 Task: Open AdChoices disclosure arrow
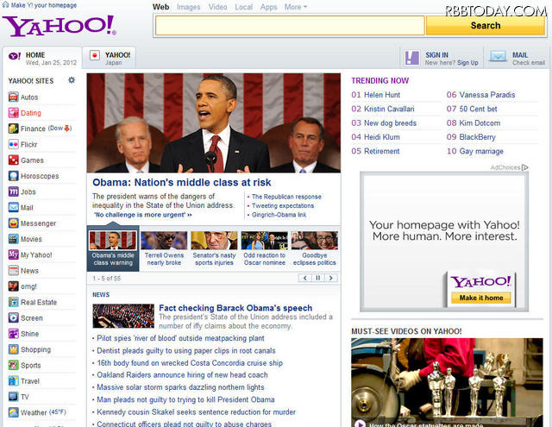525,167
